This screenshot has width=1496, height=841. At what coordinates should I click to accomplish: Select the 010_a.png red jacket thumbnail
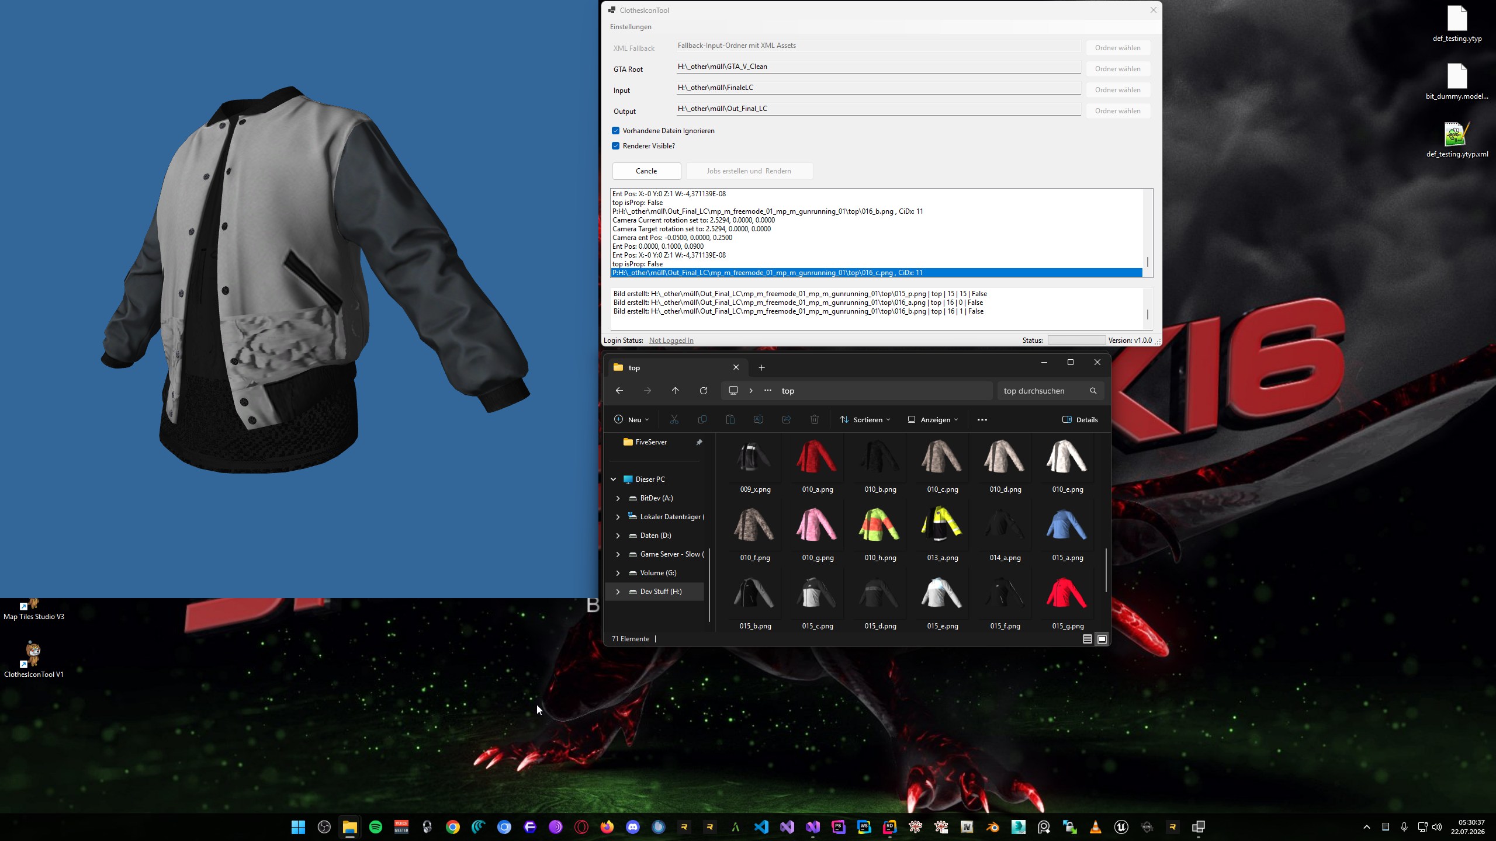(x=817, y=466)
